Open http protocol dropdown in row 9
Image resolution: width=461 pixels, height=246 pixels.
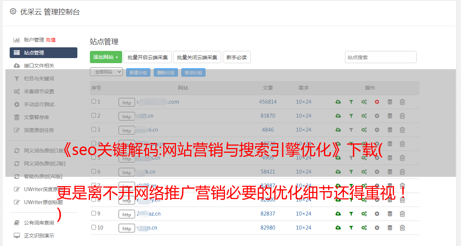tap(127, 214)
